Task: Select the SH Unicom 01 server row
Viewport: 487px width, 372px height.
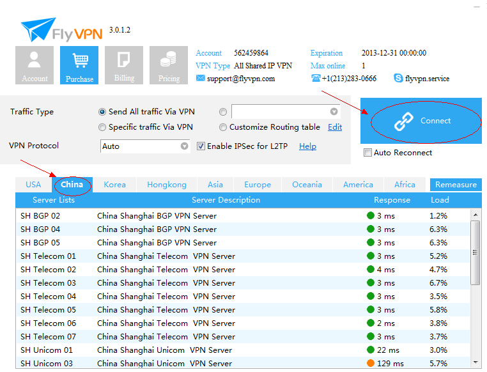Action: [x=243, y=350]
